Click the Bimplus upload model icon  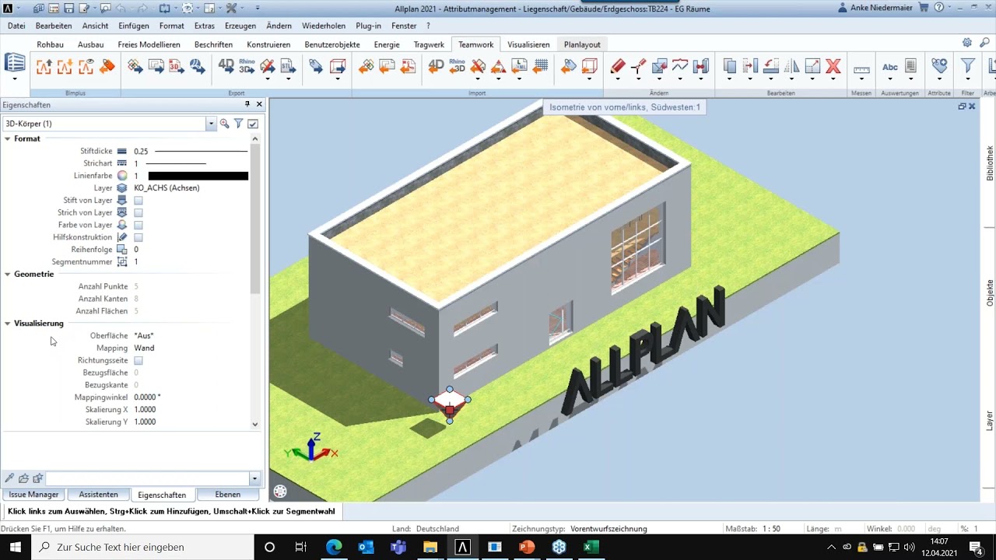[44, 67]
